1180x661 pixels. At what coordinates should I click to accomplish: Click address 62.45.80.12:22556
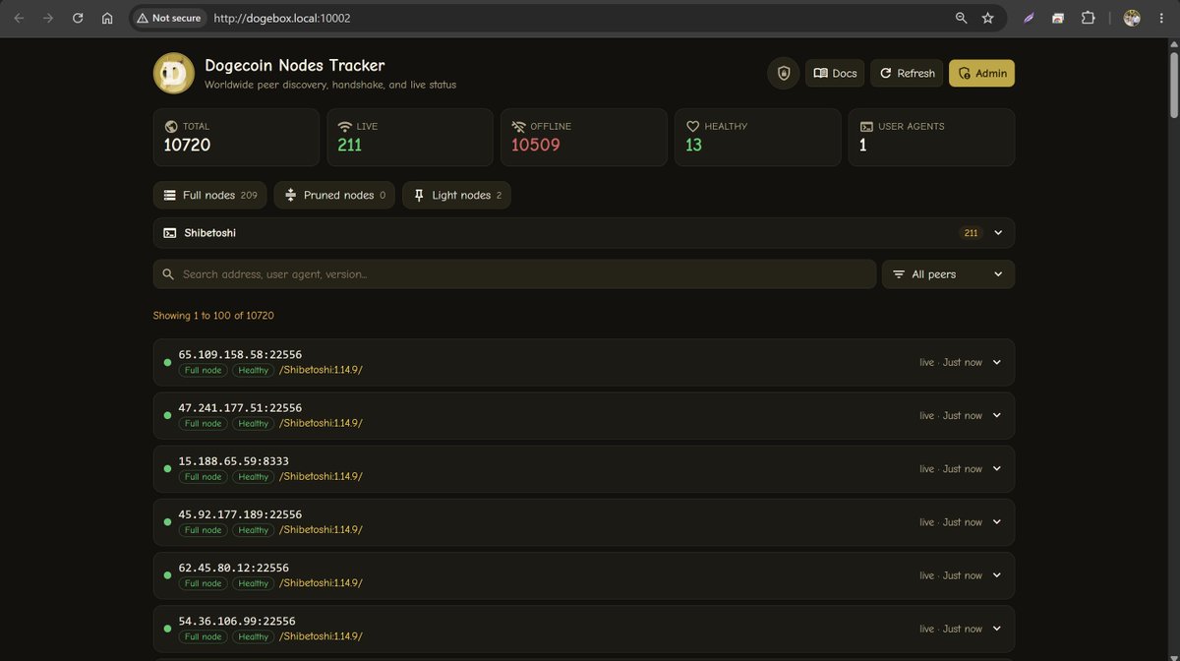(x=233, y=567)
